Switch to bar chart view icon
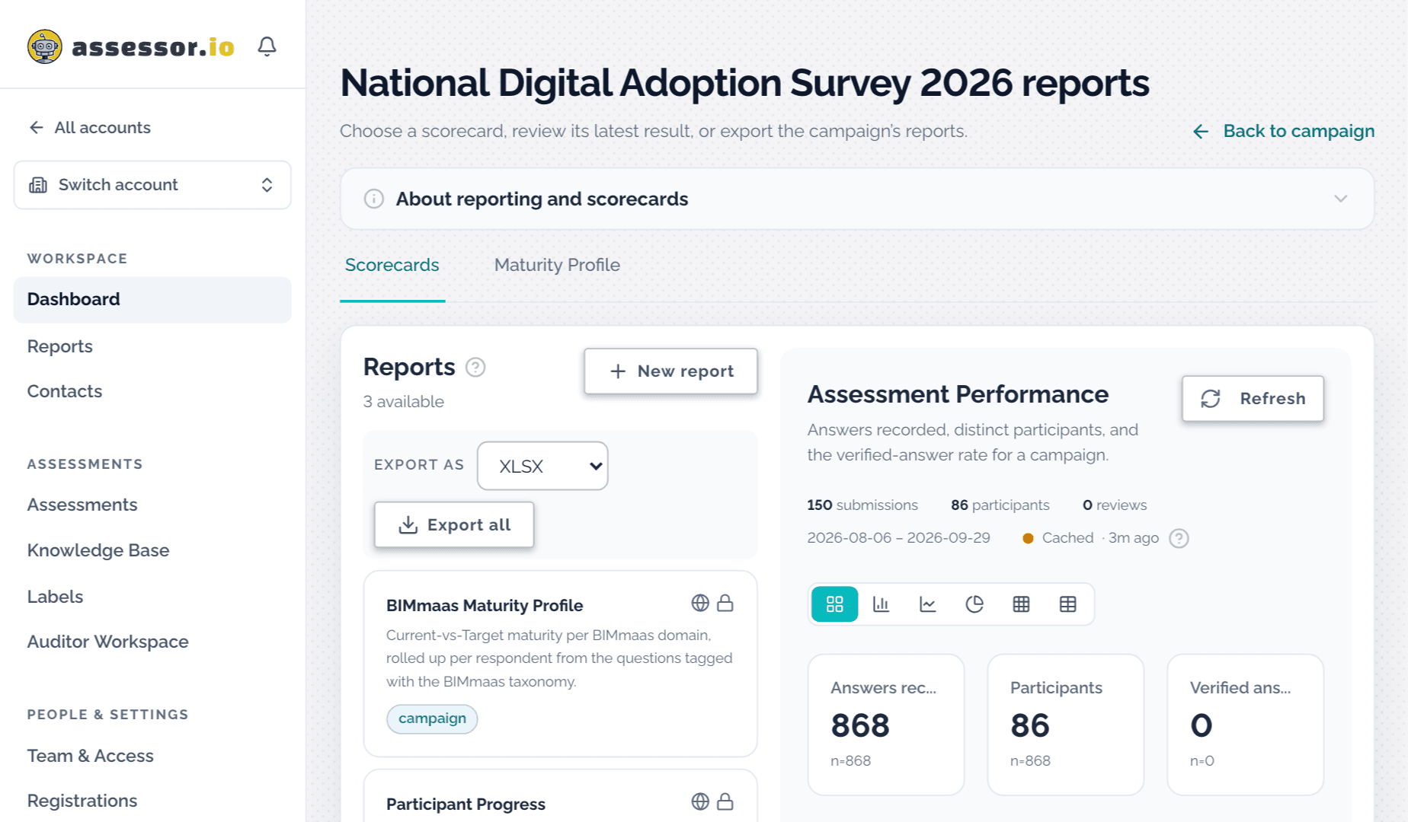Image resolution: width=1408 pixels, height=822 pixels. point(882,604)
